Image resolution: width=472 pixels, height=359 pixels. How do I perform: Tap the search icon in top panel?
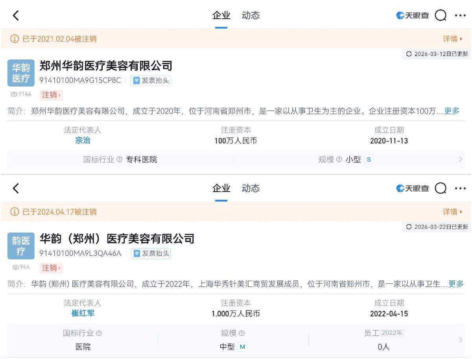pyautogui.click(x=441, y=16)
